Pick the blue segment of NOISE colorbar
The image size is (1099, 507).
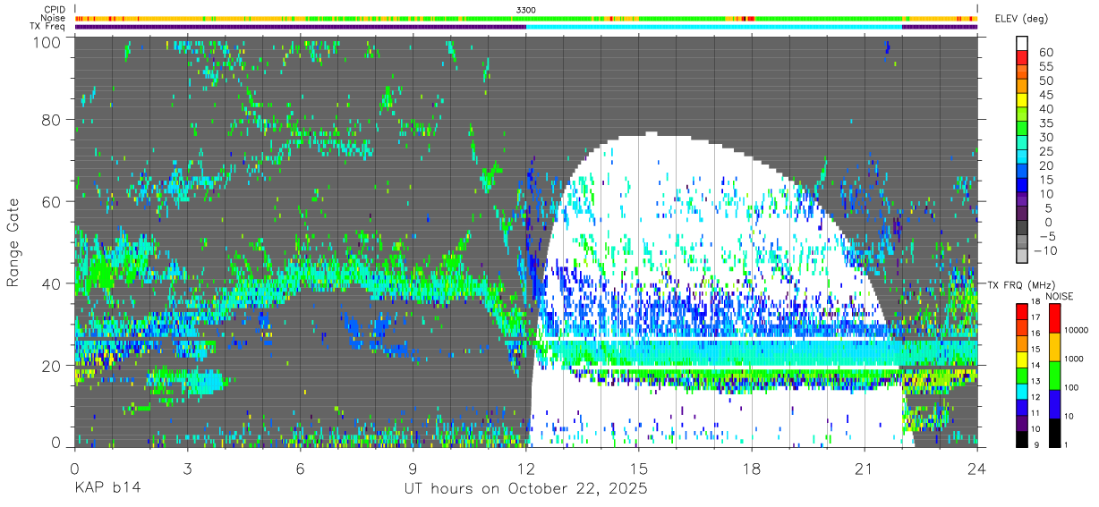[x=1054, y=404]
